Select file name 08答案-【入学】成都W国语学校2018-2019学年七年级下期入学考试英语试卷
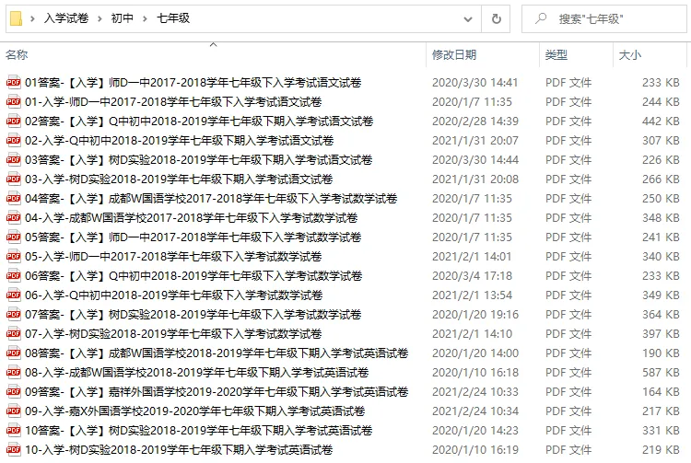This screenshot has width=691, height=463. pos(217,353)
